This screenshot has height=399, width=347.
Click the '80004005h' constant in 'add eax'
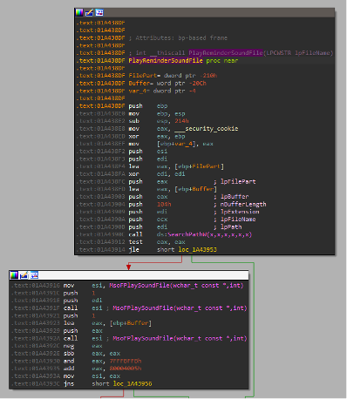tap(126, 369)
